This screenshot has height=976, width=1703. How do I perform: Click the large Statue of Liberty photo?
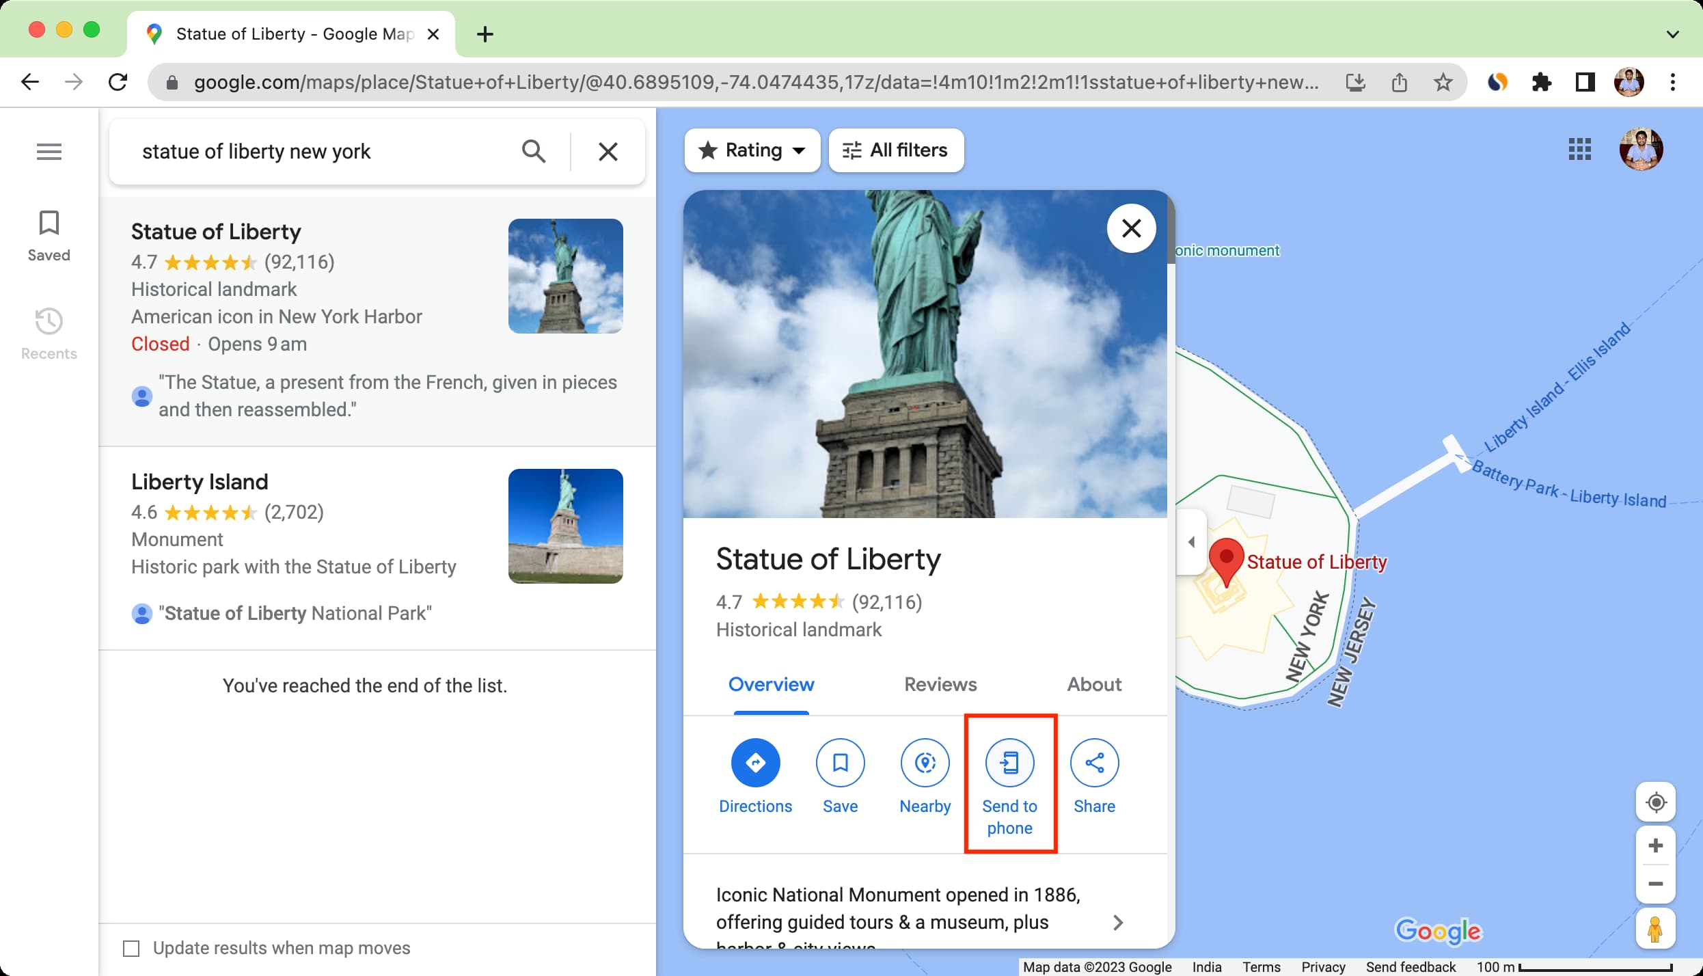[925, 354]
